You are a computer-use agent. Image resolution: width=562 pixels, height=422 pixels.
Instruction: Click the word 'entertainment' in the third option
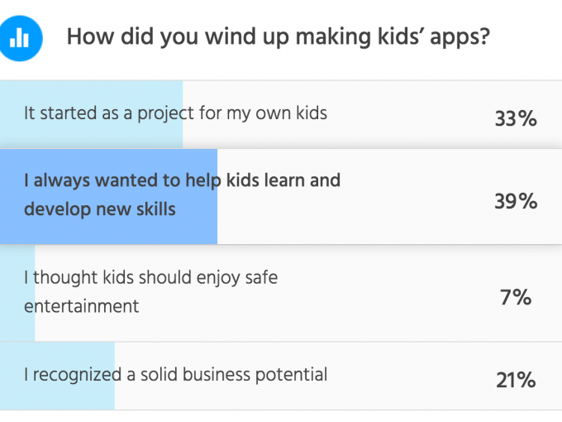click(81, 306)
